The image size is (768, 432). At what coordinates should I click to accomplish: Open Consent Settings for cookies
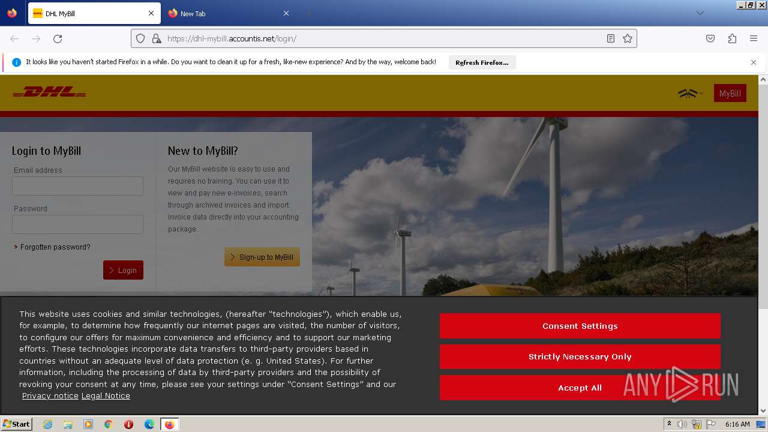point(580,326)
